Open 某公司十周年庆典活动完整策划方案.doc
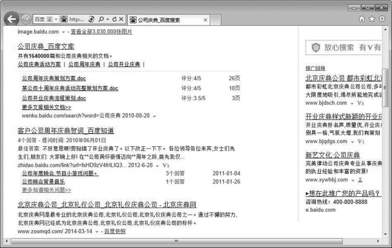 point(70,88)
